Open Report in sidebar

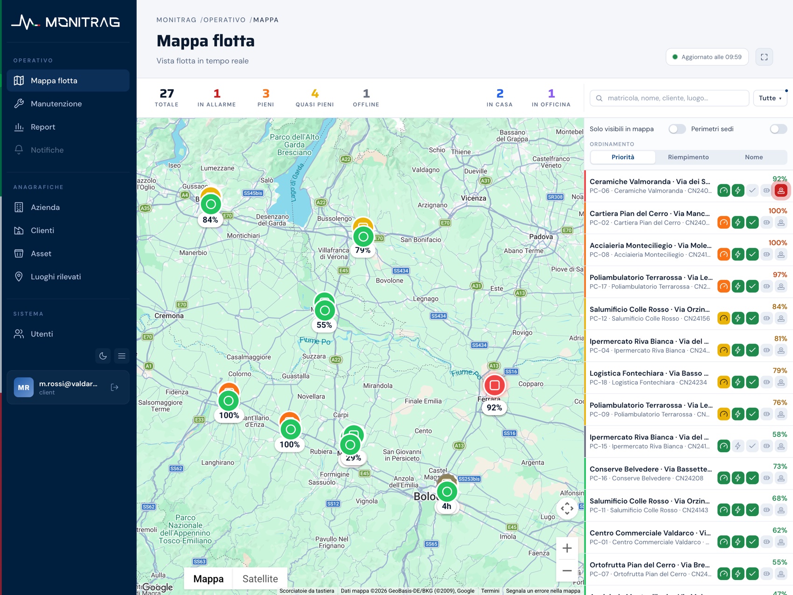click(x=68, y=127)
